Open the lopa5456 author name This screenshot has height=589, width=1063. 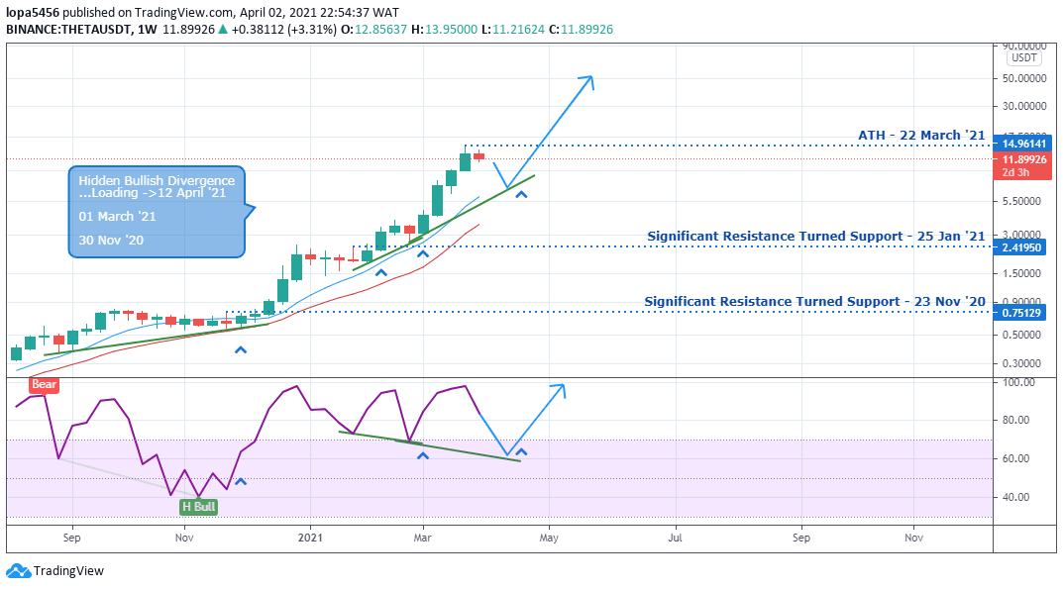tap(33, 12)
